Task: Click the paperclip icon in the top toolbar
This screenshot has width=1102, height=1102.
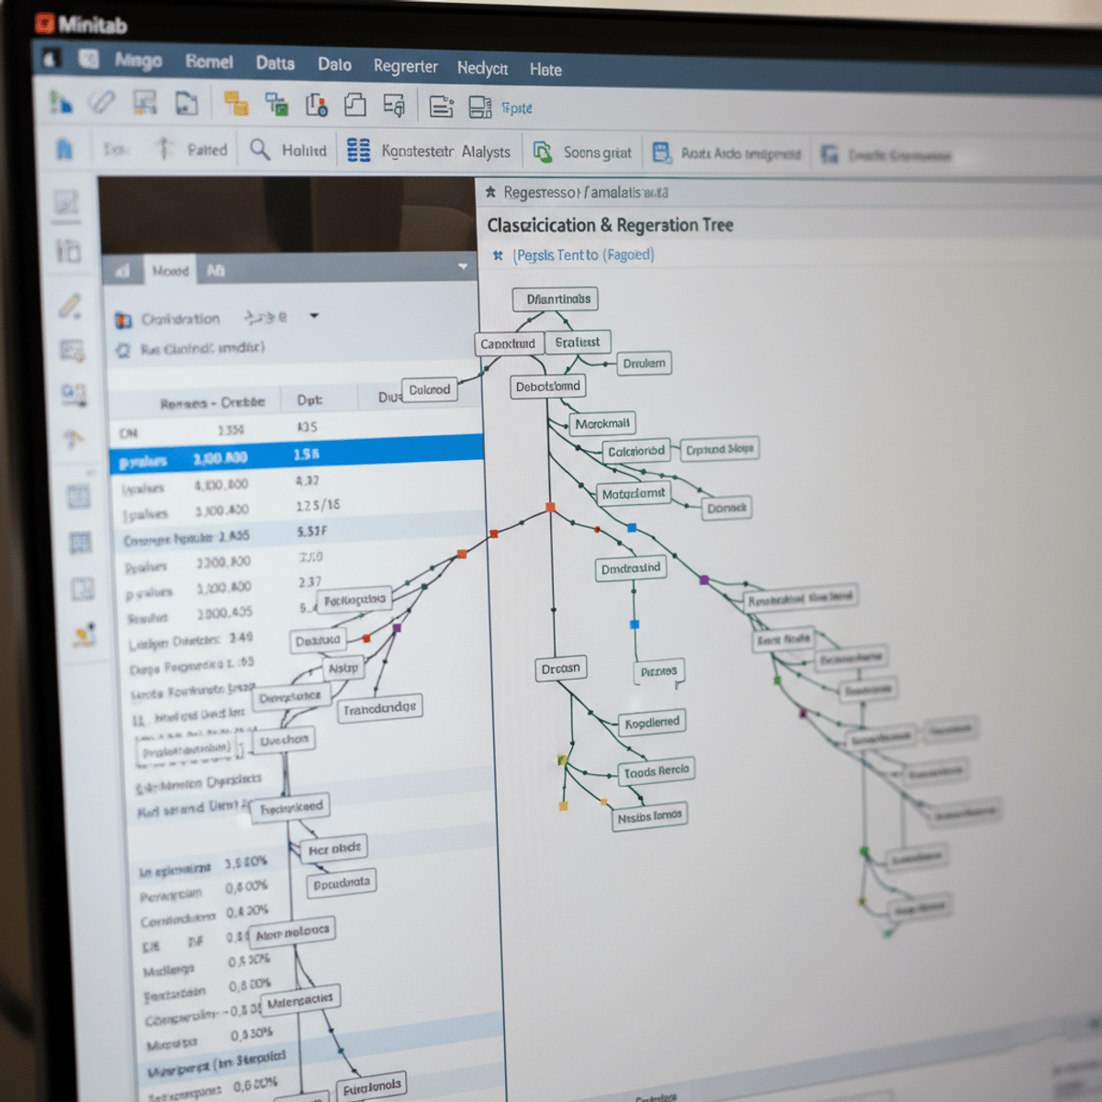Action: click(102, 101)
